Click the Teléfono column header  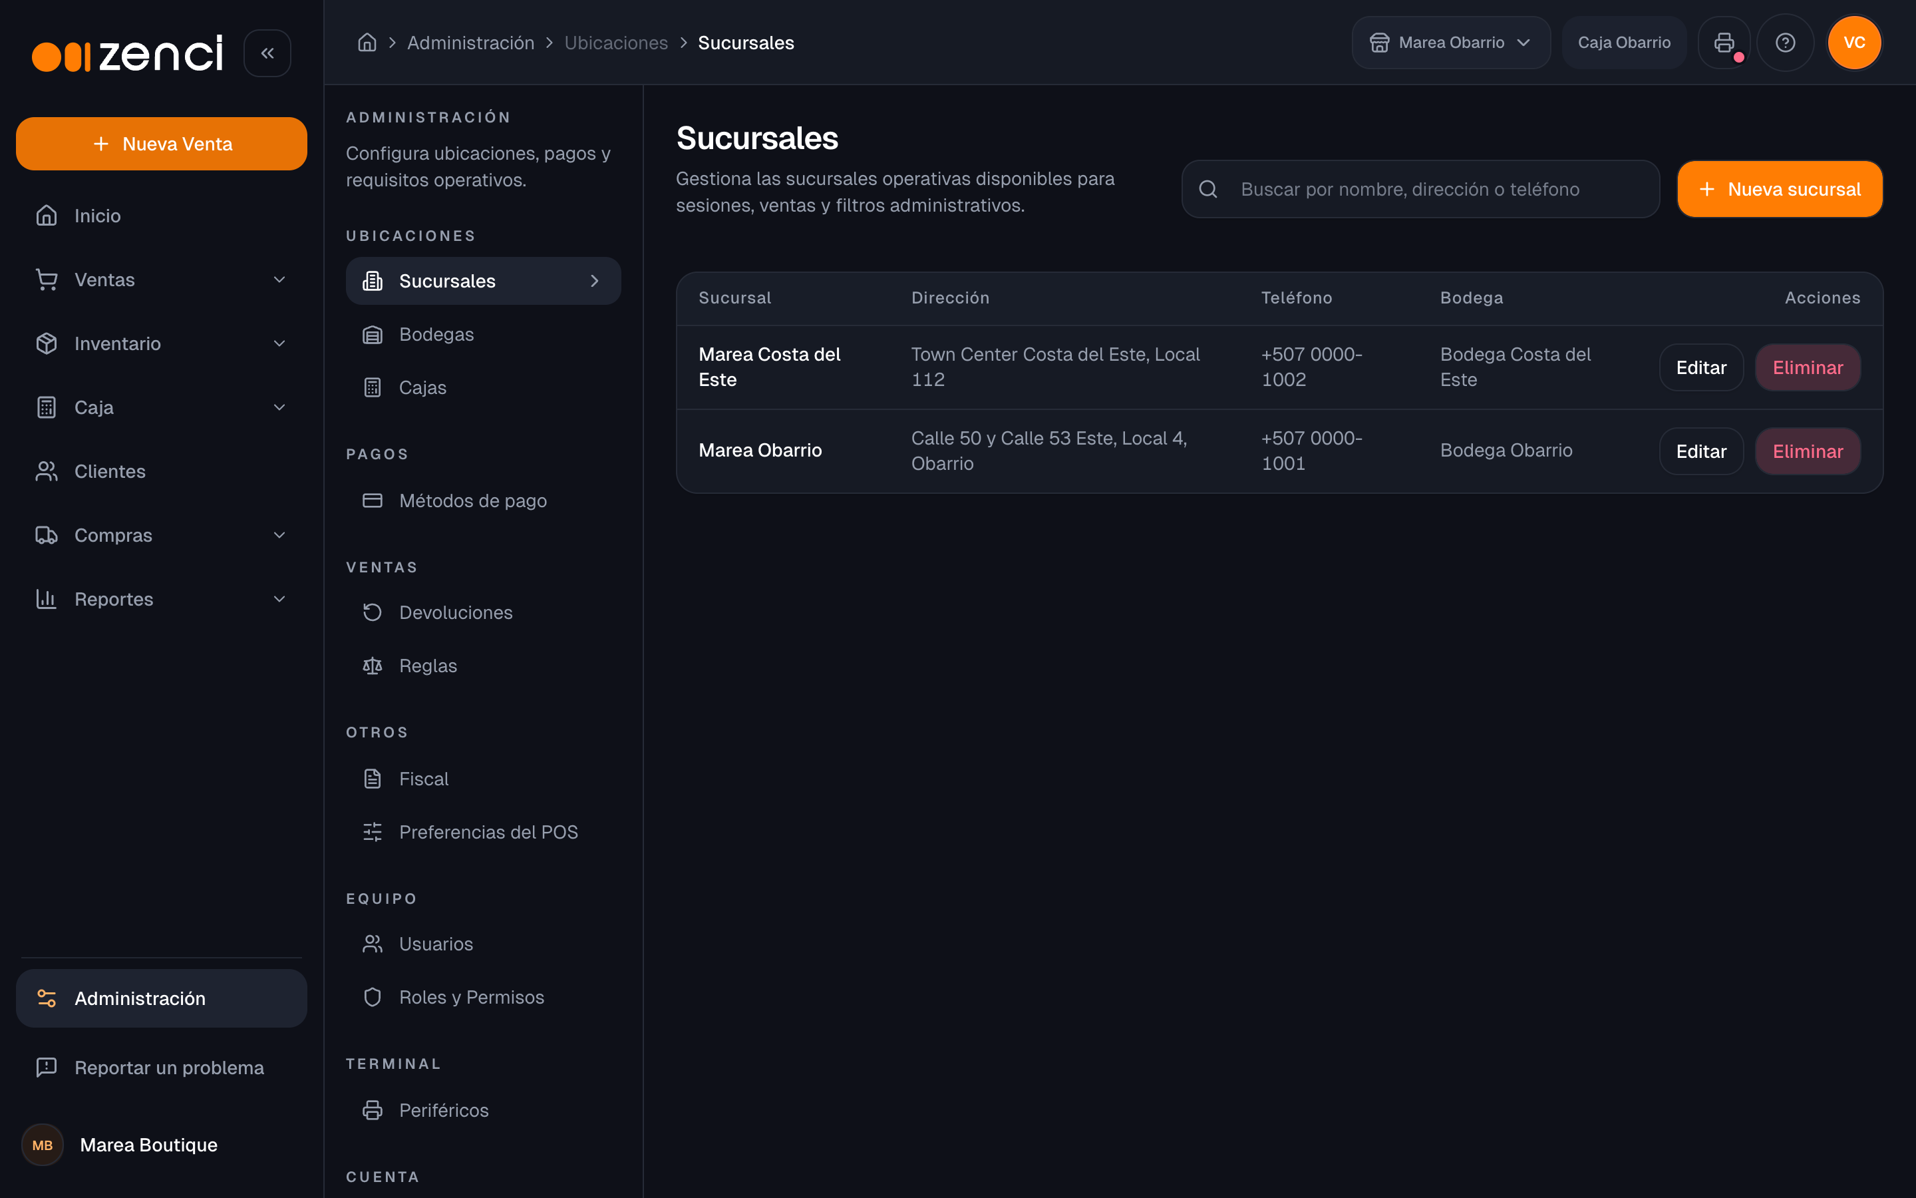click(1296, 298)
